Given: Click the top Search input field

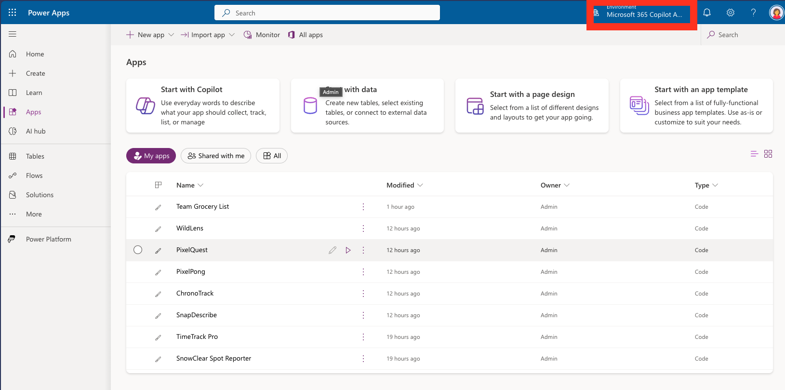Looking at the screenshot, I should [327, 13].
